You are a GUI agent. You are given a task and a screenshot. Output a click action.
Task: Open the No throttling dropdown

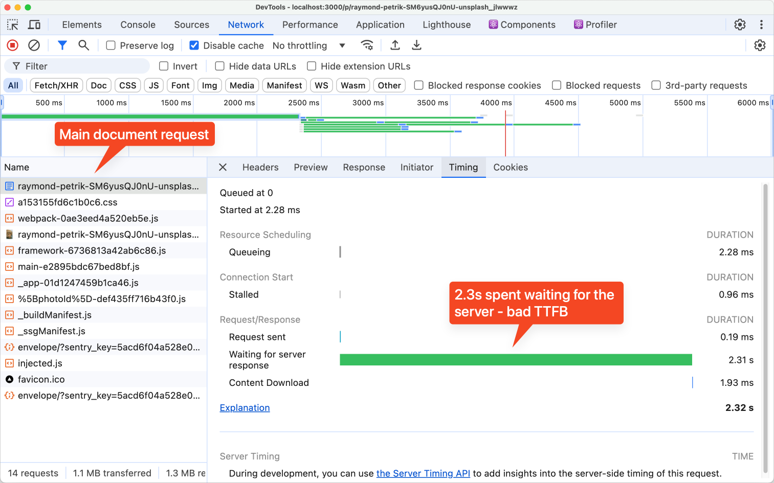point(309,45)
